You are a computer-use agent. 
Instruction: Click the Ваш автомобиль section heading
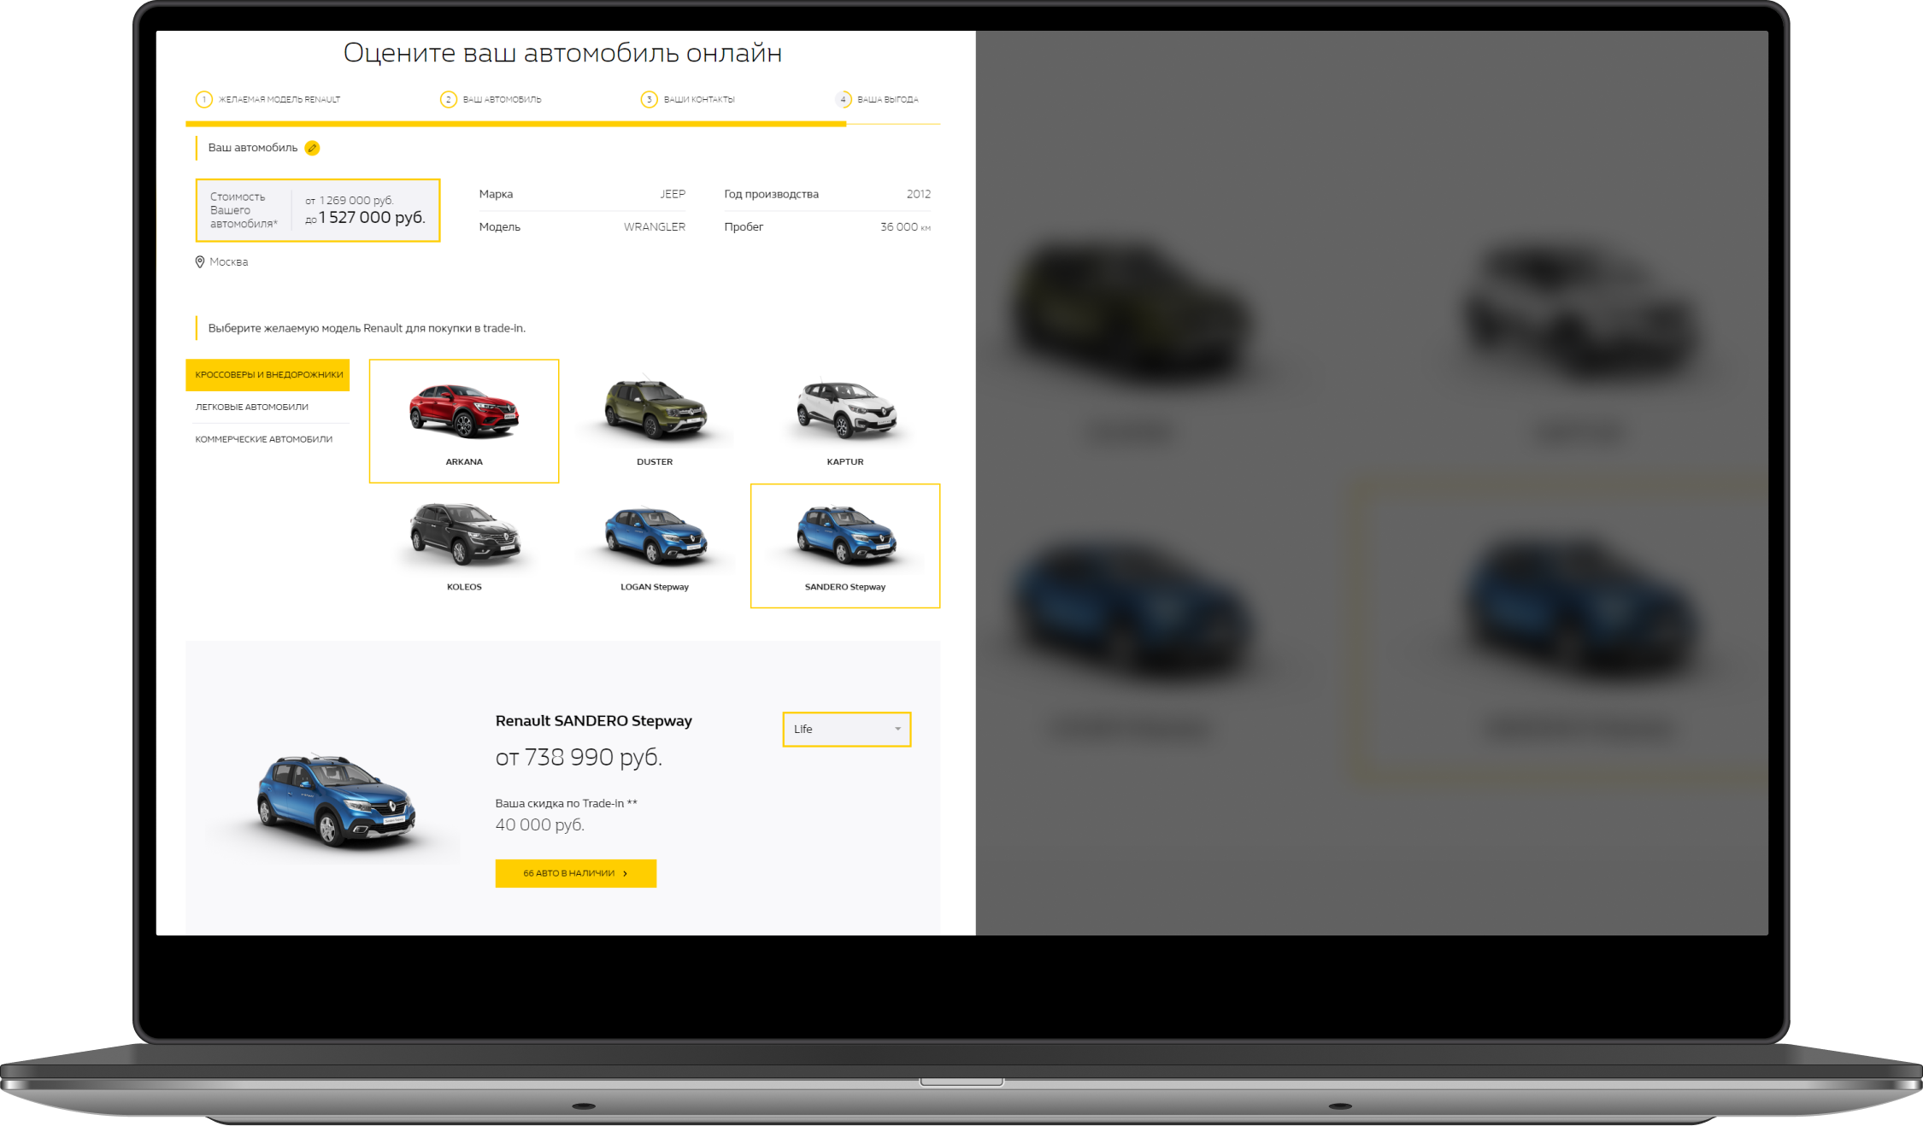(x=253, y=148)
